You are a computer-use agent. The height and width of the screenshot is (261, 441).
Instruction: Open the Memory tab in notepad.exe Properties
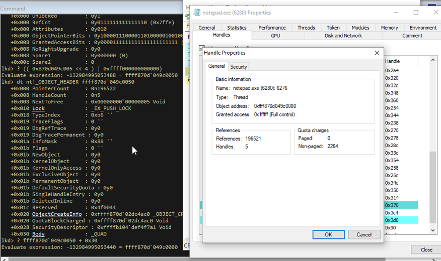pyautogui.click(x=389, y=28)
